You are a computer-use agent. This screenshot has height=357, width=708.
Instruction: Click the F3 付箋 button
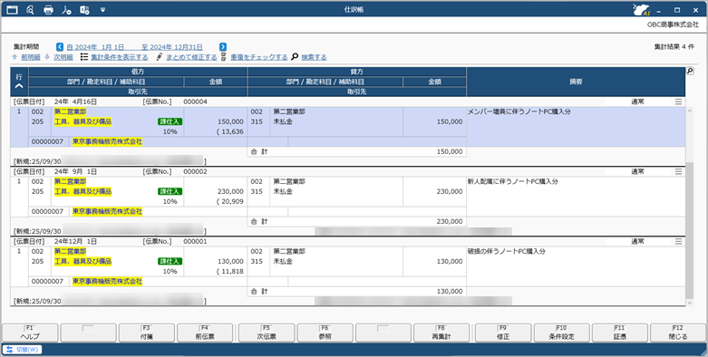(147, 333)
